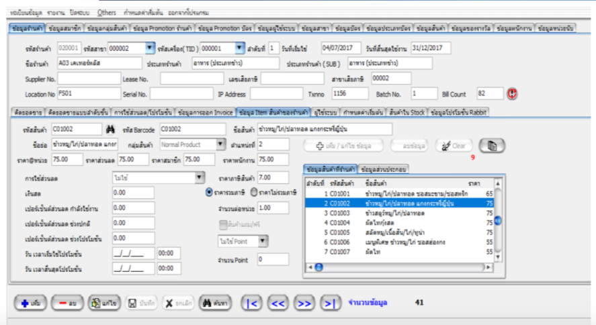Go to the next record with >> button
This screenshot has width=596, height=325.
coord(304,304)
